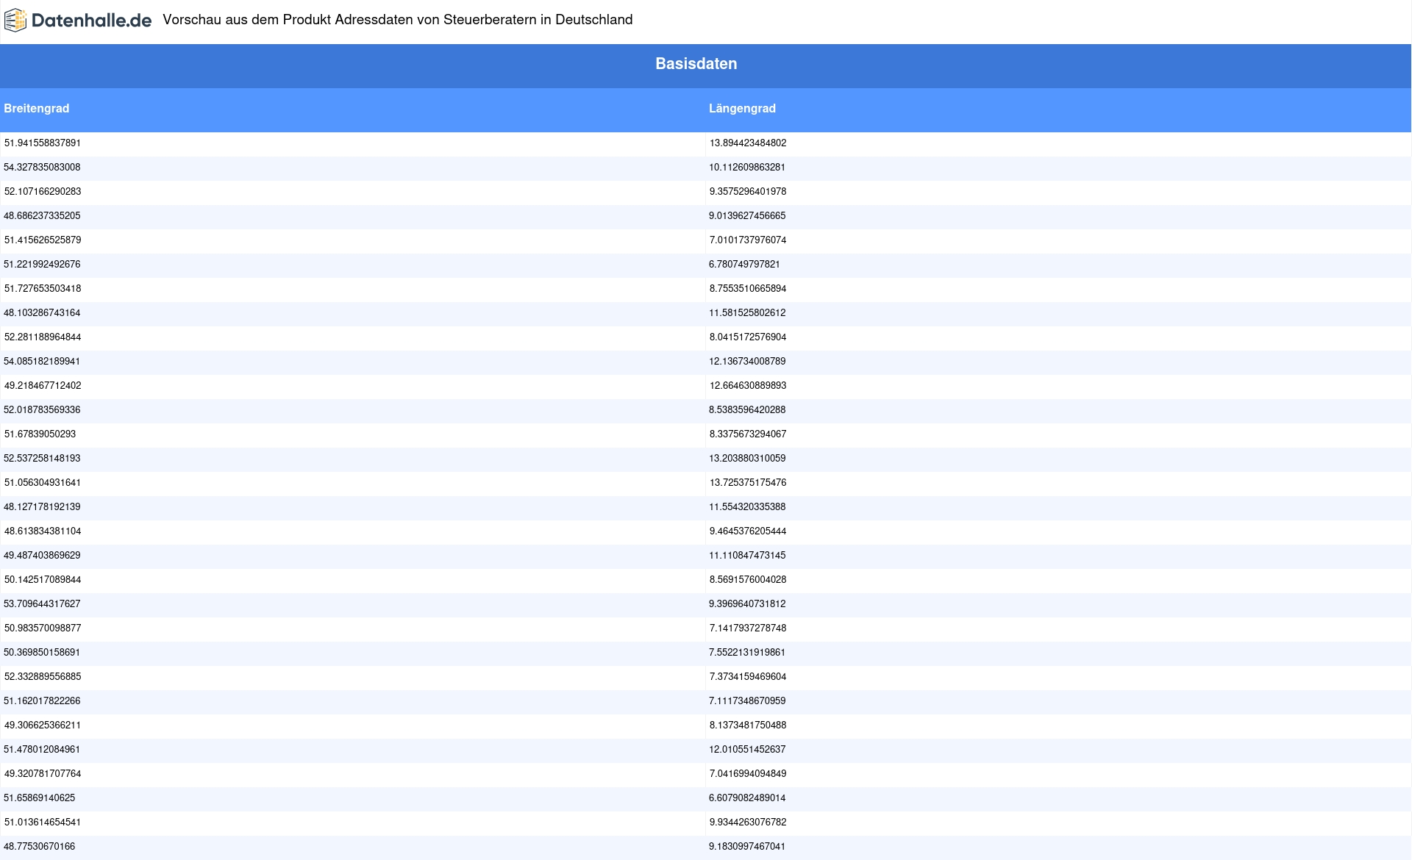The height and width of the screenshot is (860, 1412).
Task: Select latitude value 52.018783569336
Action: (42, 410)
